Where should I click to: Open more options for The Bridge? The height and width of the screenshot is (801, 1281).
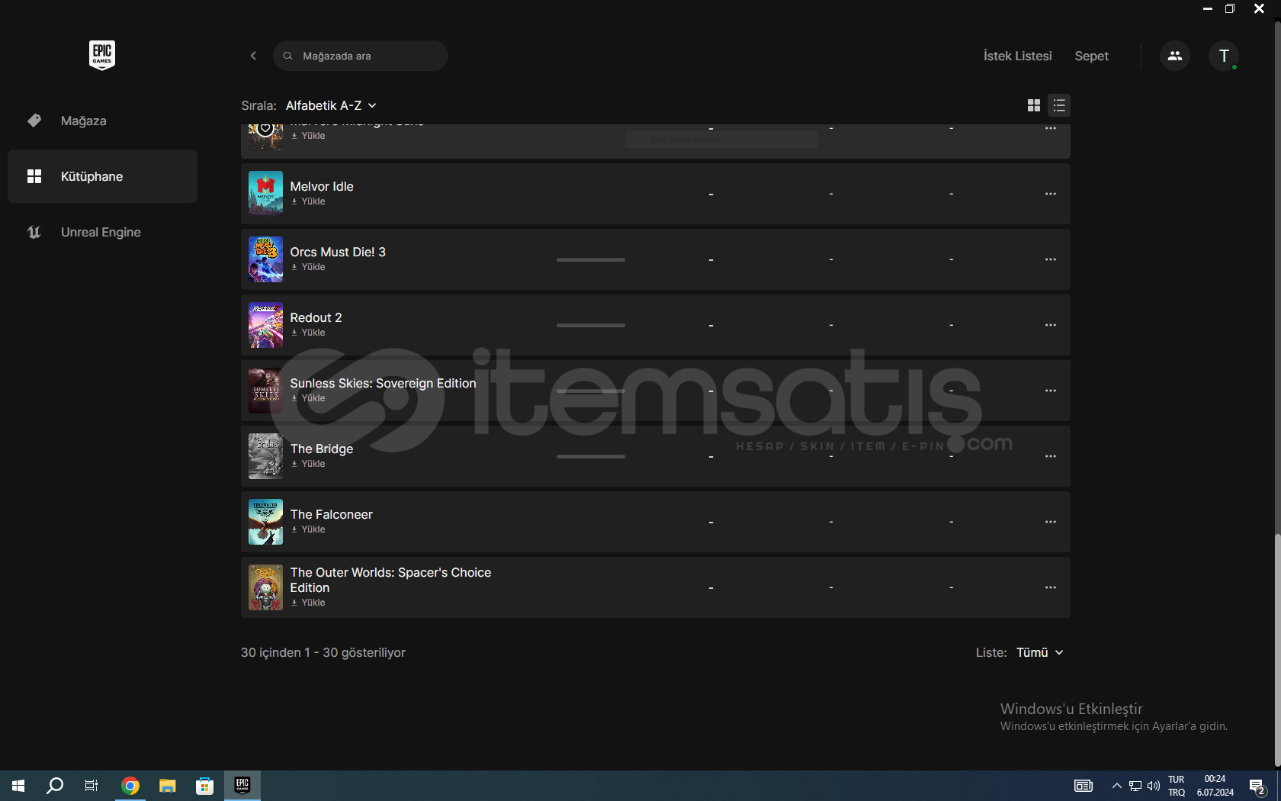click(x=1051, y=456)
